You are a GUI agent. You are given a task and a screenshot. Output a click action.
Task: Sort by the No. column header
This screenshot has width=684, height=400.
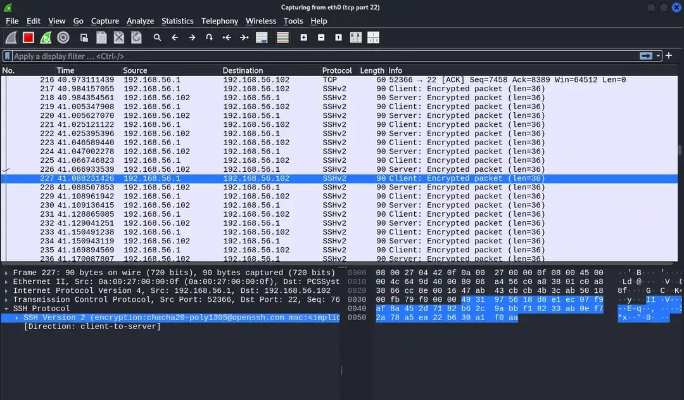[x=27, y=70]
